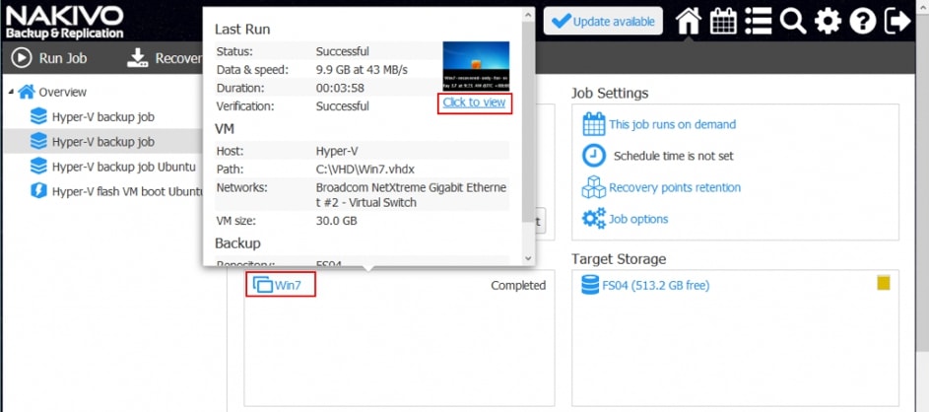Select Hyper-V backup job Ubuntu
The image size is (929, 412).
click(x=123, y=167)
